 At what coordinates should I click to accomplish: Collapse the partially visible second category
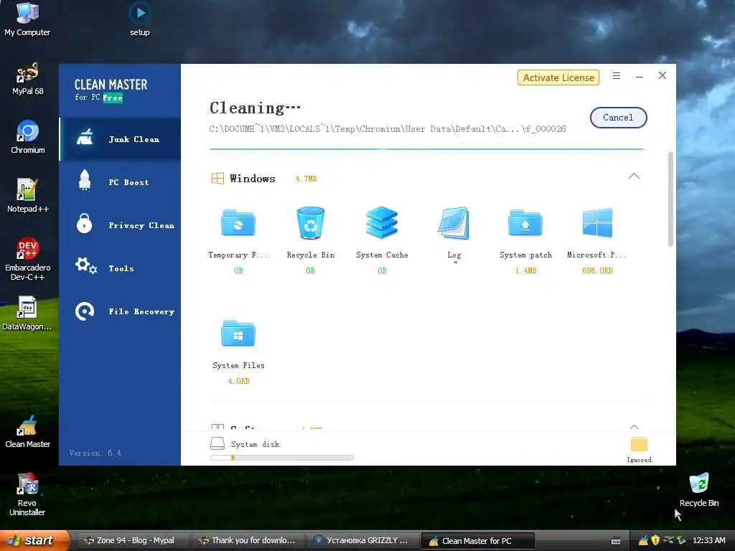634,427
